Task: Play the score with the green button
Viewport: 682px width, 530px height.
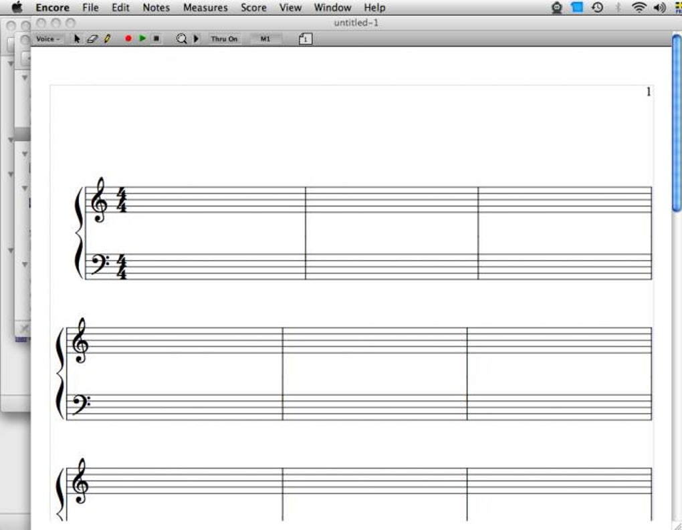Action: point(142,38)
